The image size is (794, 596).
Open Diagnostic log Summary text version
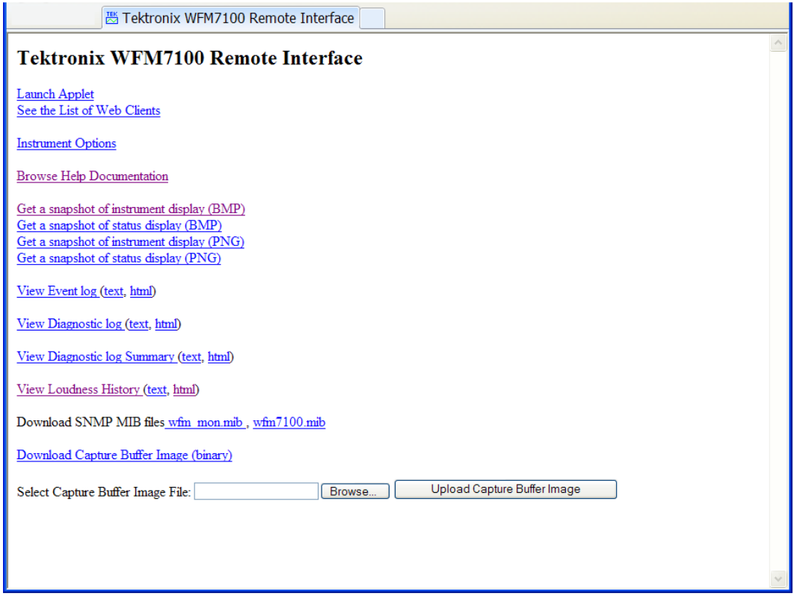click(x=192, y=357)
